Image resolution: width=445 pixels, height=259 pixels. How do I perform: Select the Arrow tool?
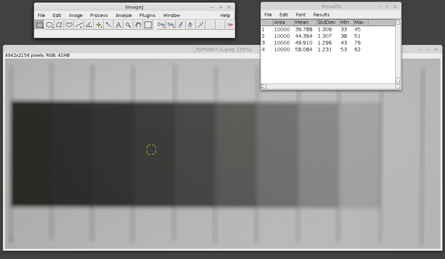tap(200, 25)
